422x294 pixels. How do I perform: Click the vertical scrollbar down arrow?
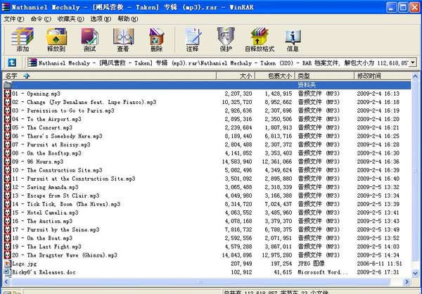pos(415,274)
